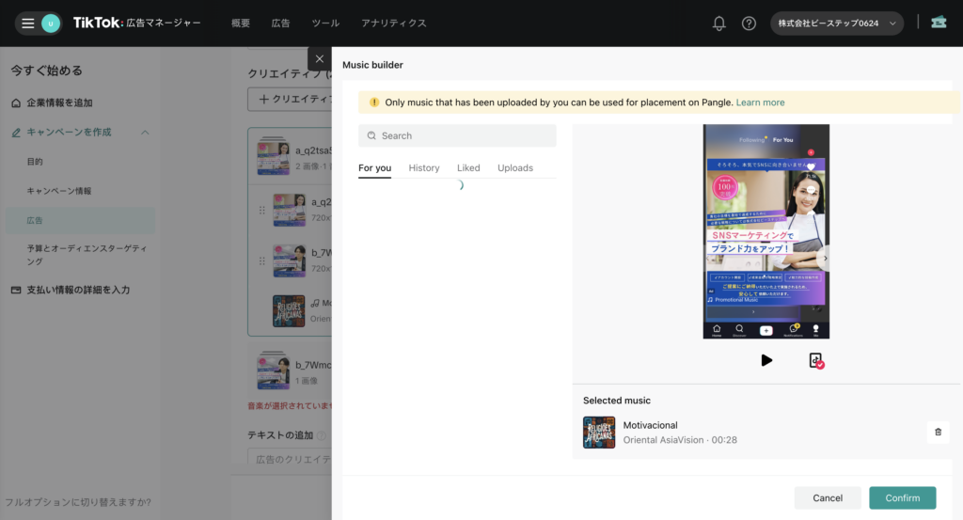Screen dimensions: 963x520
Task: Click the music file icon beside play
Action: [x=815, y=360]
